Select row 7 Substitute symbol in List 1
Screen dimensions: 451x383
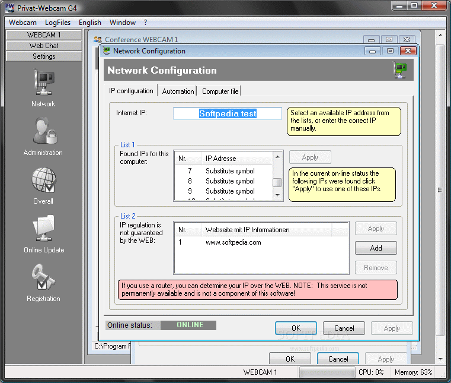coord(223,171)
